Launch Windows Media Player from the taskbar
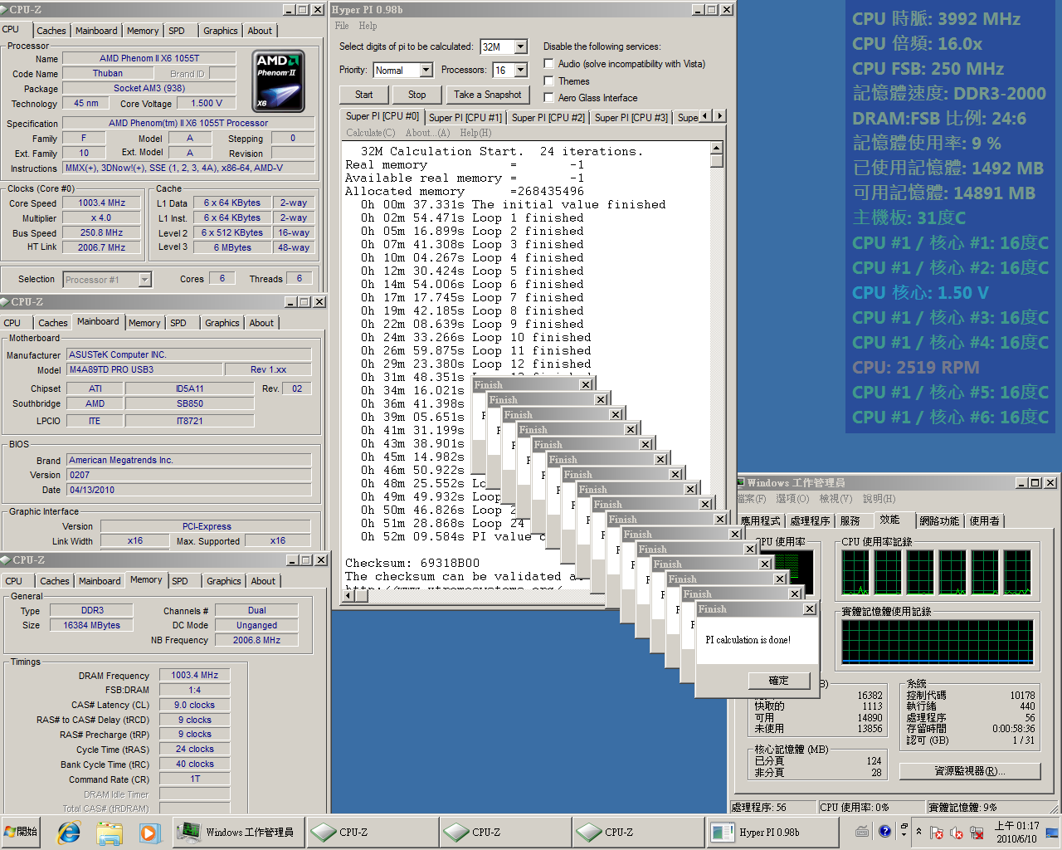 (x=149, y=832)
